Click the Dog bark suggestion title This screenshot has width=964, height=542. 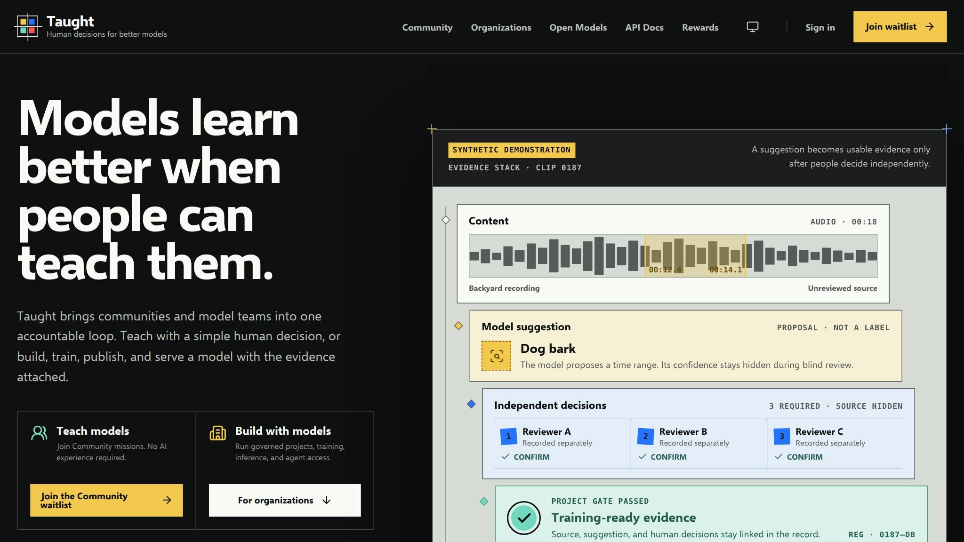pyautogui.click(x=548, y=349)
